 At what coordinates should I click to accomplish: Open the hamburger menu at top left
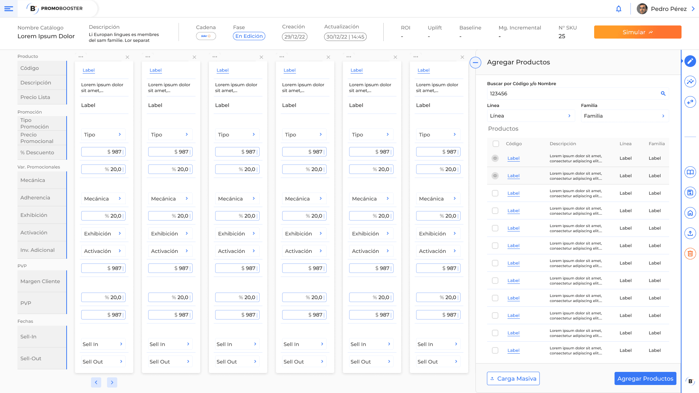(9, 9)
